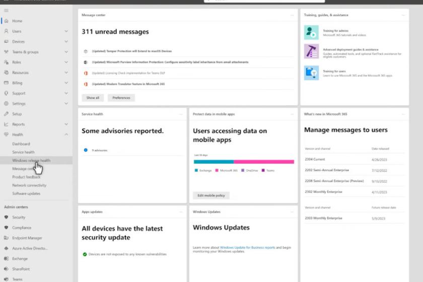The width and height of the screenshot is (423, 282).
Task: Open Tamper Protection macOS Devices message
Action: point(131,51)
